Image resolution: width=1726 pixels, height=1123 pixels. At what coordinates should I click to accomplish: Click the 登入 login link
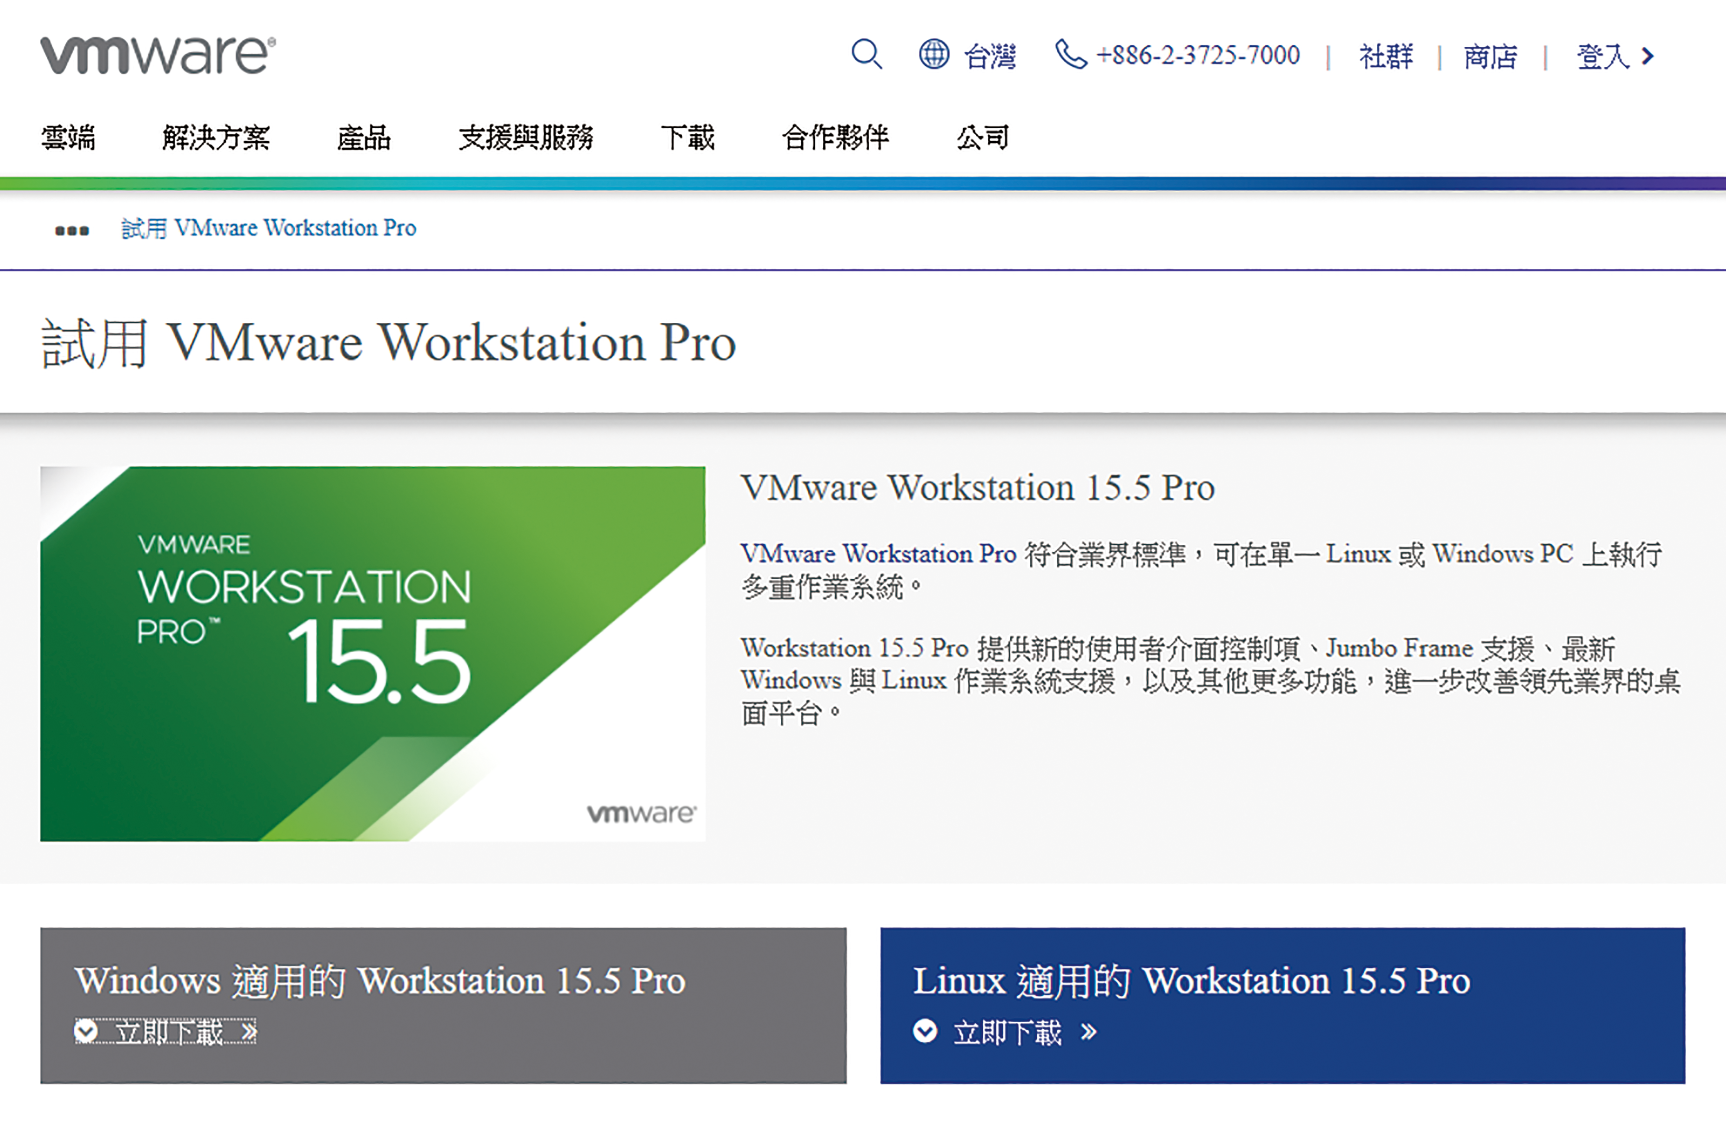click(1604, 56)
